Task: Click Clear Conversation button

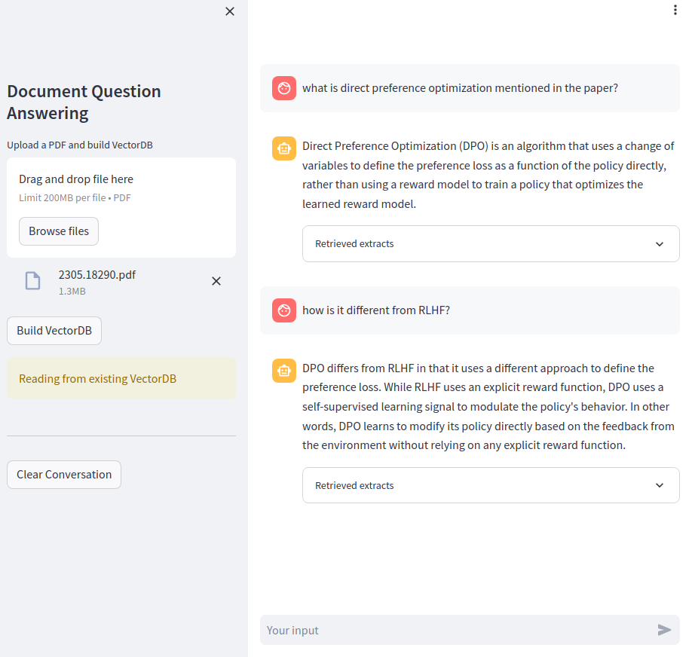Action: tap(64, 475)
